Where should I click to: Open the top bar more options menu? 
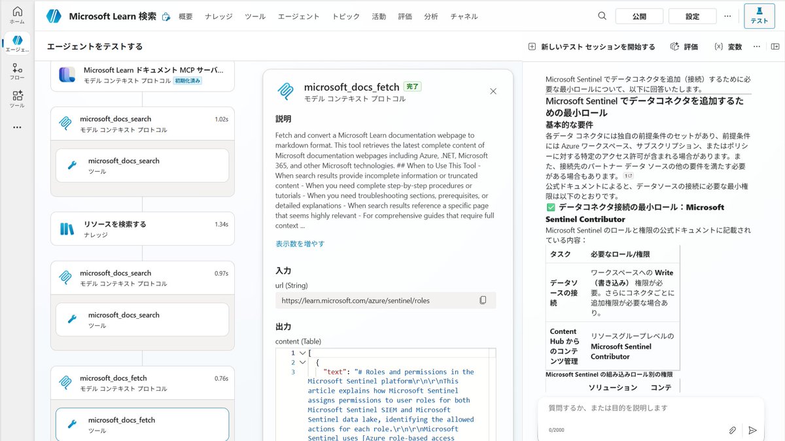tap(727, 16)
